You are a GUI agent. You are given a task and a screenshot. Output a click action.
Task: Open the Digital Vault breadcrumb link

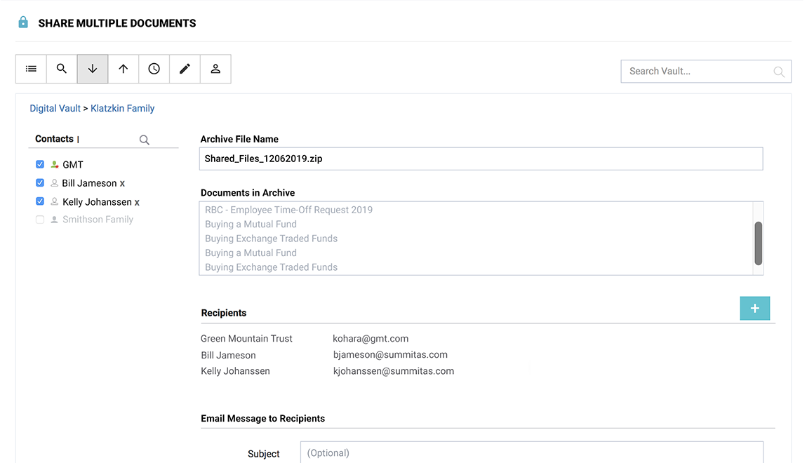55,108
